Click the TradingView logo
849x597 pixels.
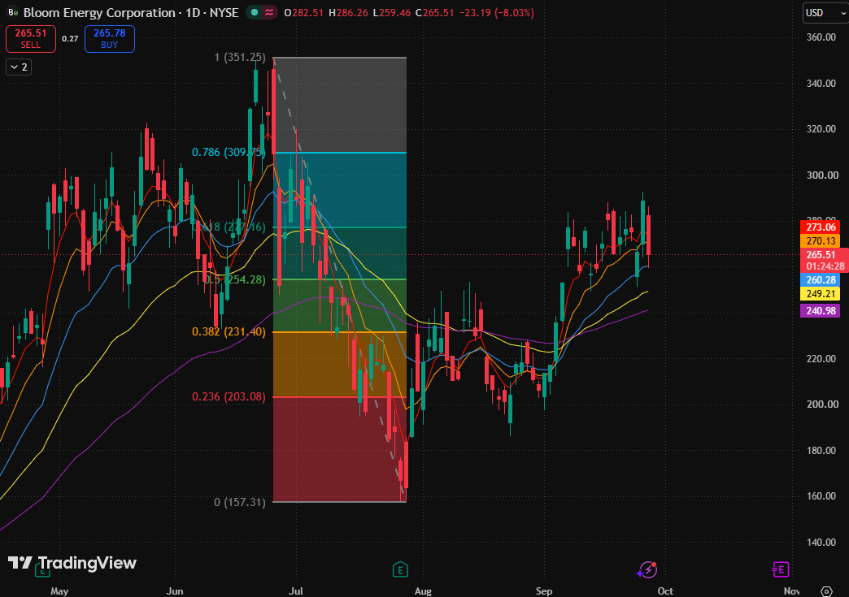coord(72,563)
